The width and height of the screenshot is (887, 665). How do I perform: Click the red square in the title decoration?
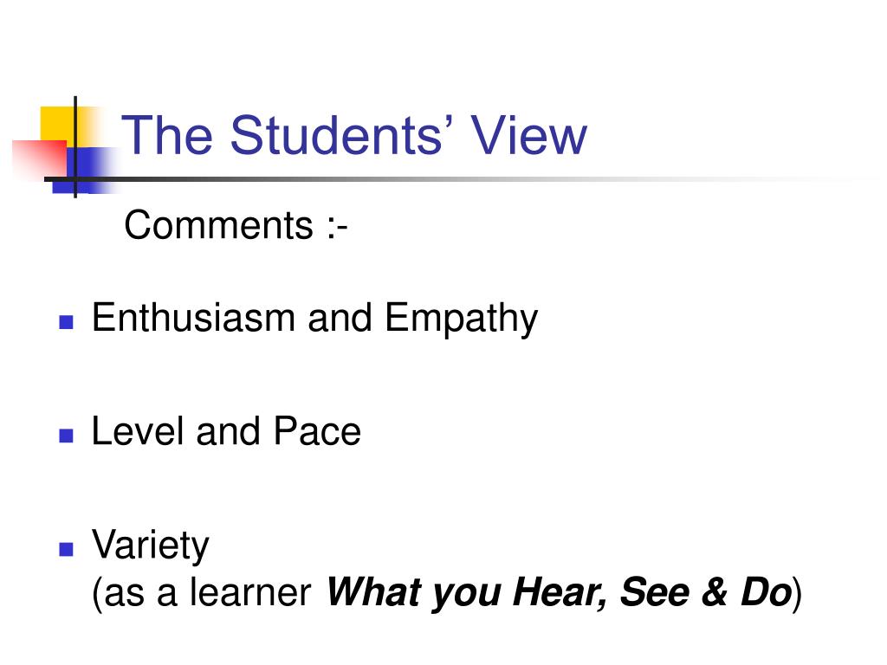(x=40, y=159)
